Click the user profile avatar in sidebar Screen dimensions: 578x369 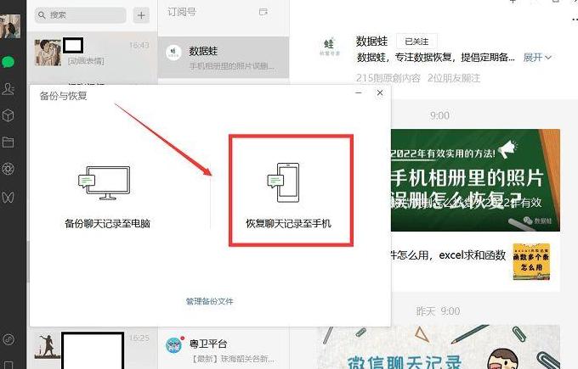pos(10,26)
